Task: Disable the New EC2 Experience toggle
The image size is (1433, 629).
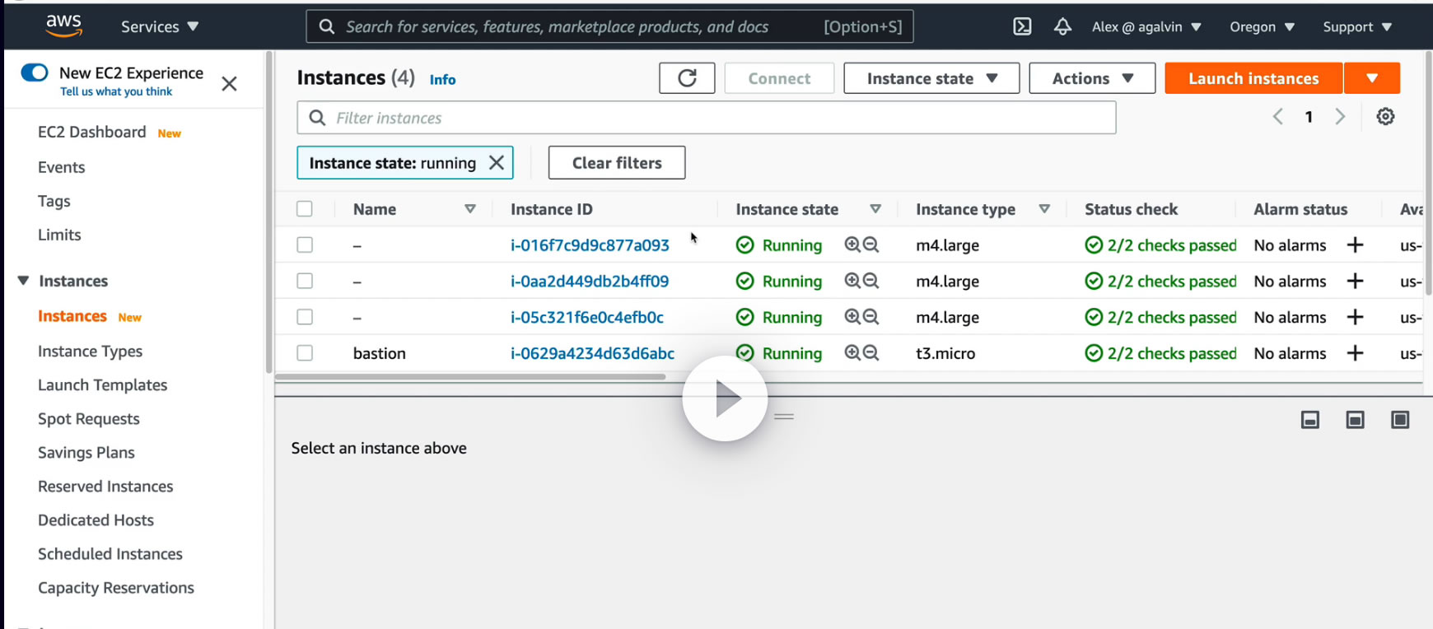Action: coord(35,72)
